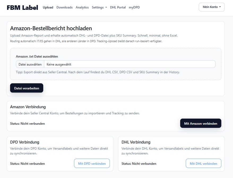This screenshot has width=233, height=178.
Task: Click the 'Amazon .txt Datei auswählen' label
Action: click(37, 57)
